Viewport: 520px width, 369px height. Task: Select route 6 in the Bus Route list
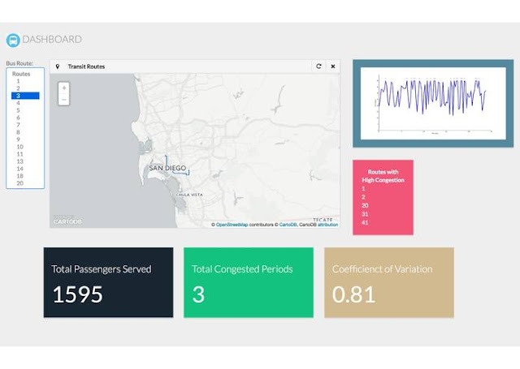tap(25, 118)
